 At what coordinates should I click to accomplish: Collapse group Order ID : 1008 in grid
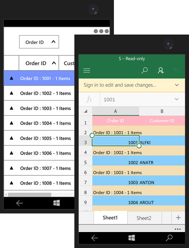click(x=11, y=183)
